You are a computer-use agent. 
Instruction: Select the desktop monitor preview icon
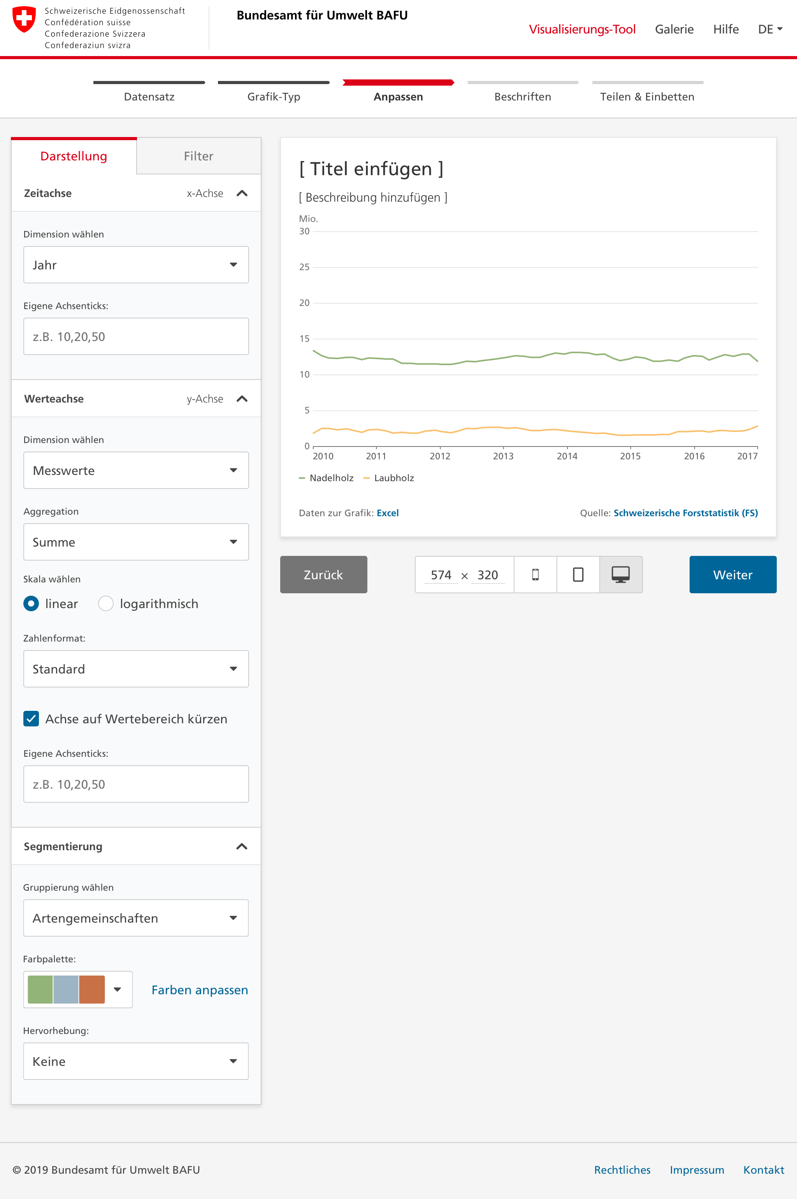tap(621, 575)
